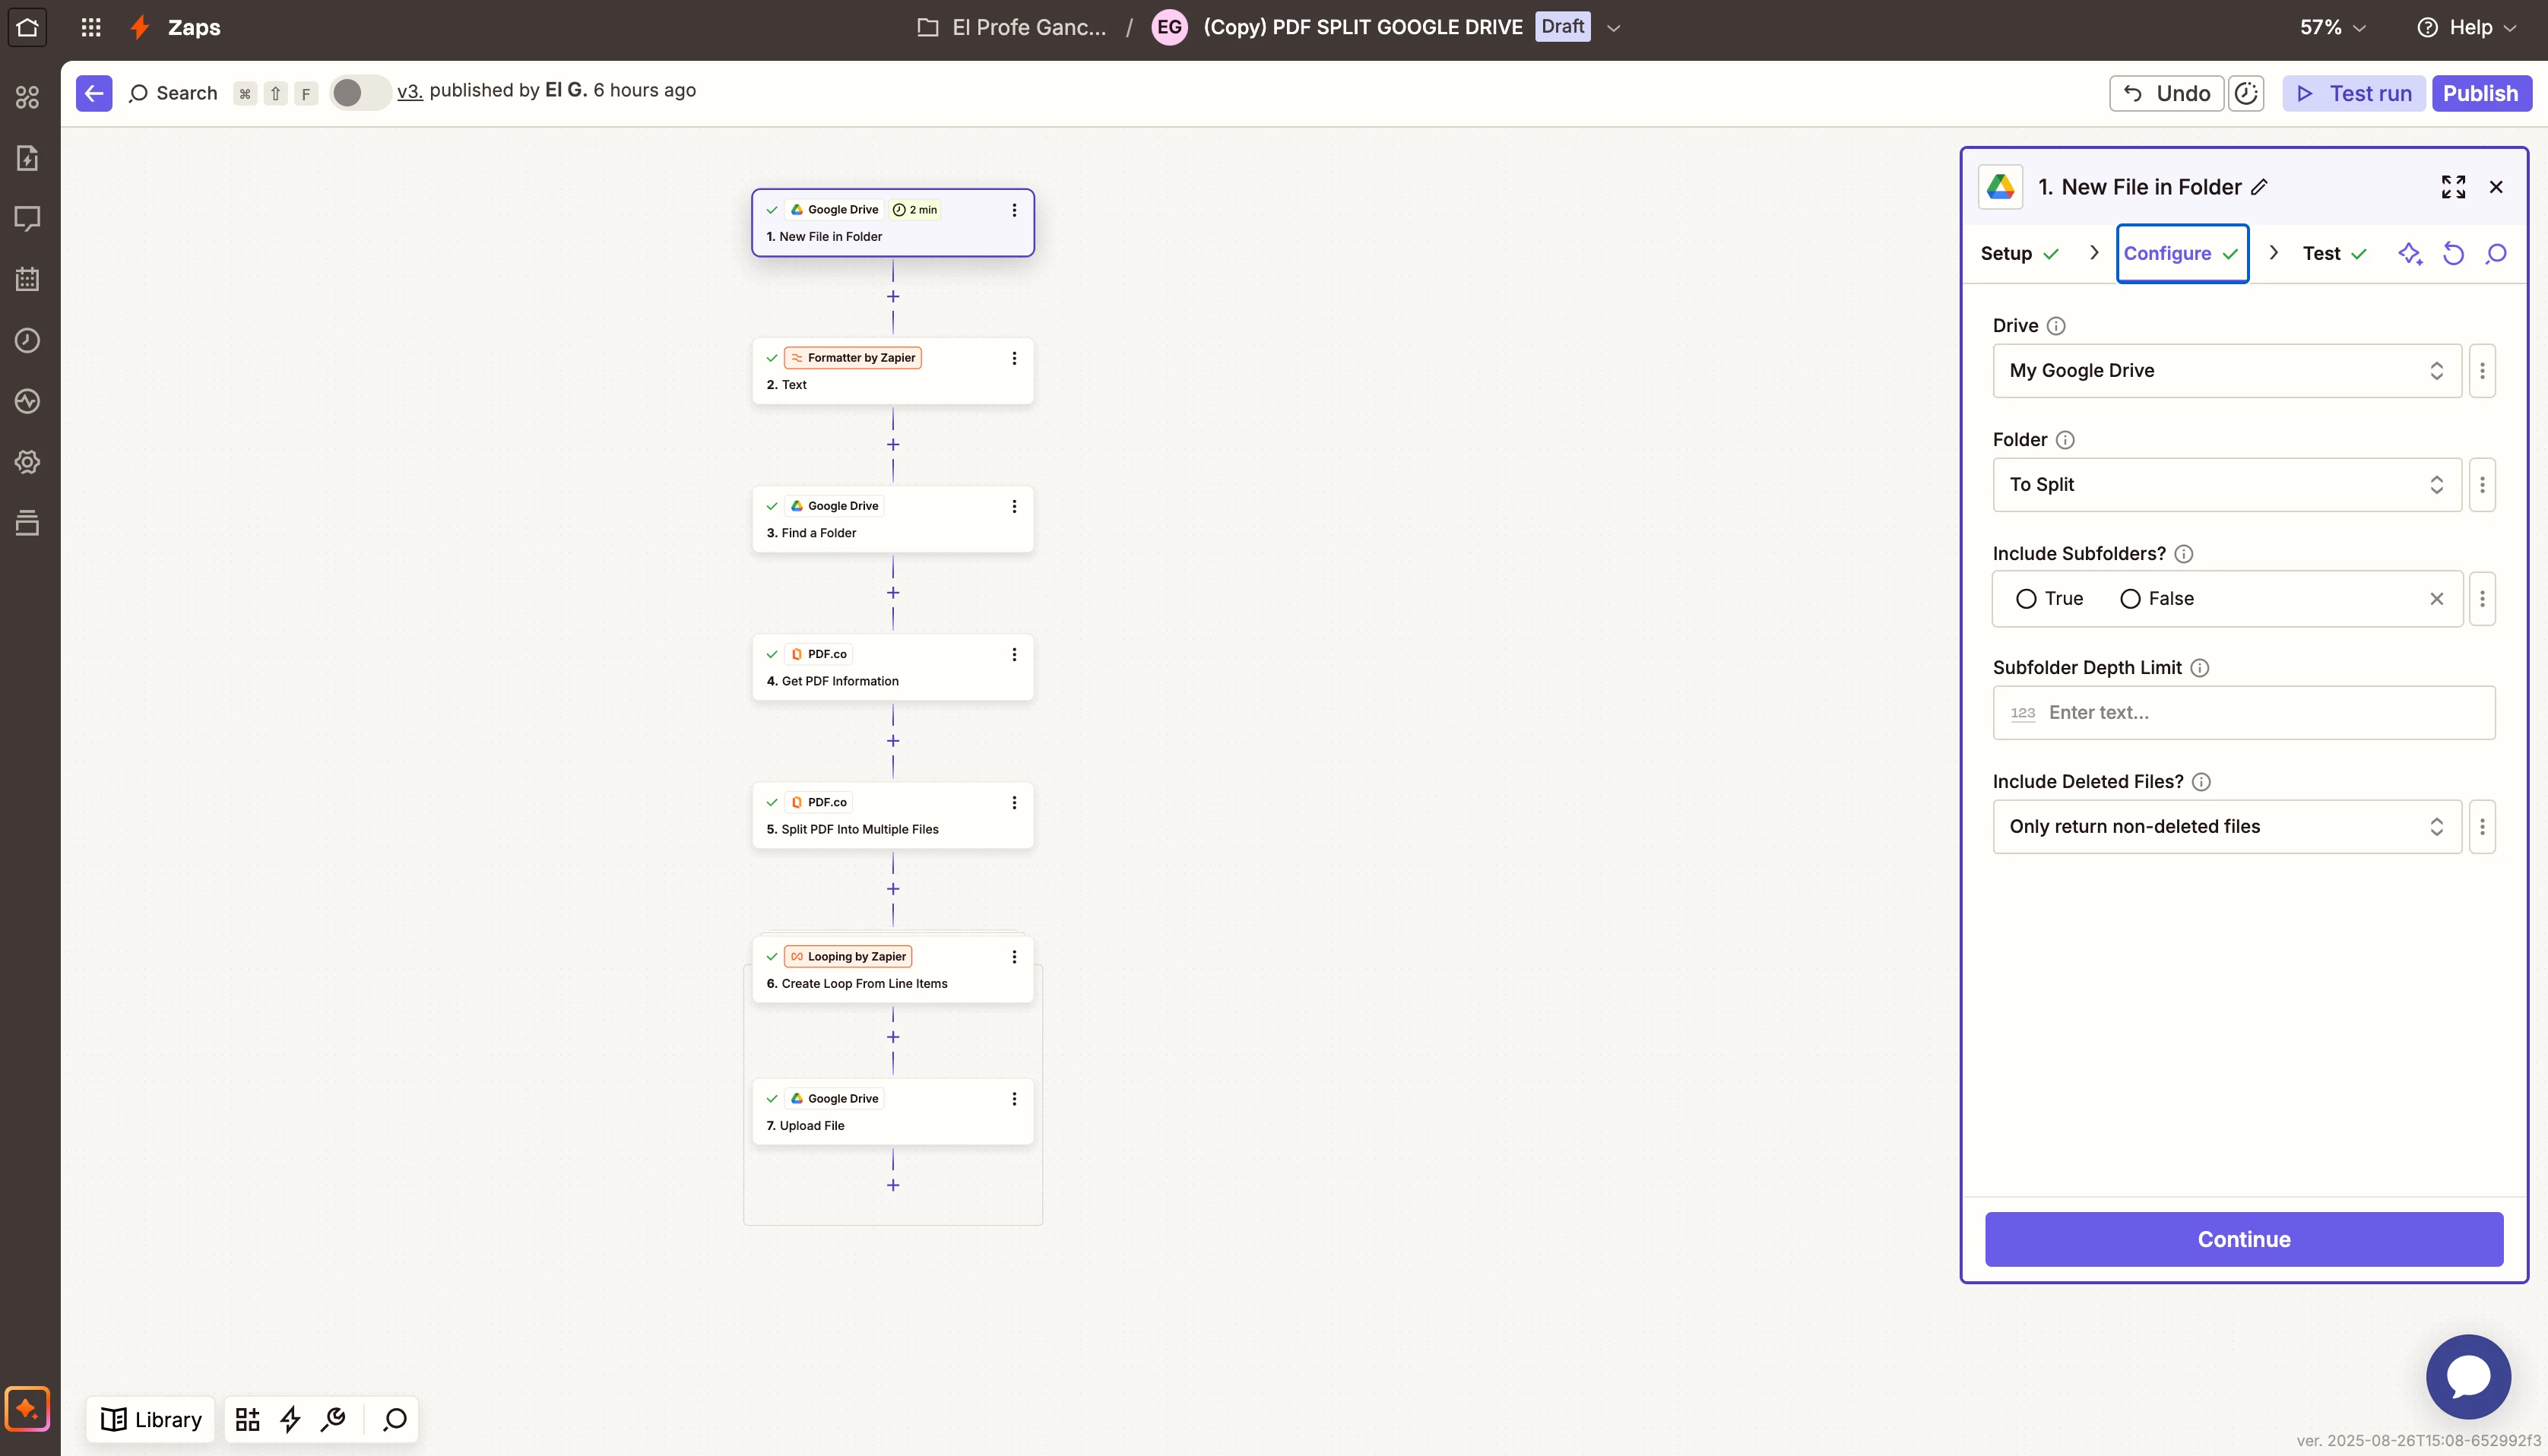The width and height of the screenshot is (2548, 1456).
Task: Open the chat support bubble
Action: [2468, 1377]
